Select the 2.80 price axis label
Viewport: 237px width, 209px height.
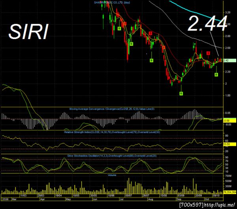(x=228, y=36)
